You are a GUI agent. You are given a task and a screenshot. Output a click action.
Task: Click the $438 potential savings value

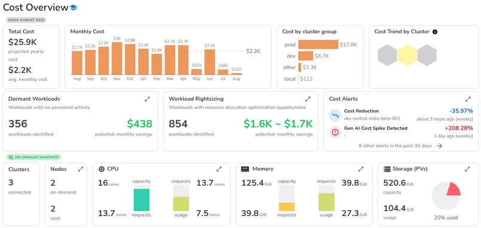point(140,124)
